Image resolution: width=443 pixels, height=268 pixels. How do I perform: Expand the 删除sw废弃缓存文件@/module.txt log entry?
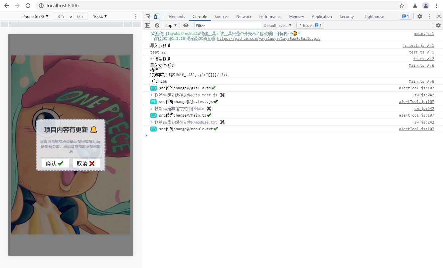pos(152,122)
